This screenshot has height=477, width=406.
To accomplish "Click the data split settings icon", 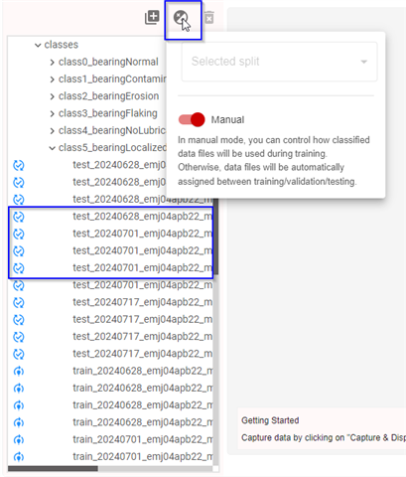I will 181,18.
